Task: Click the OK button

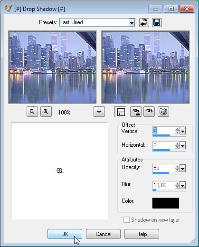Action: coord(65,234)
